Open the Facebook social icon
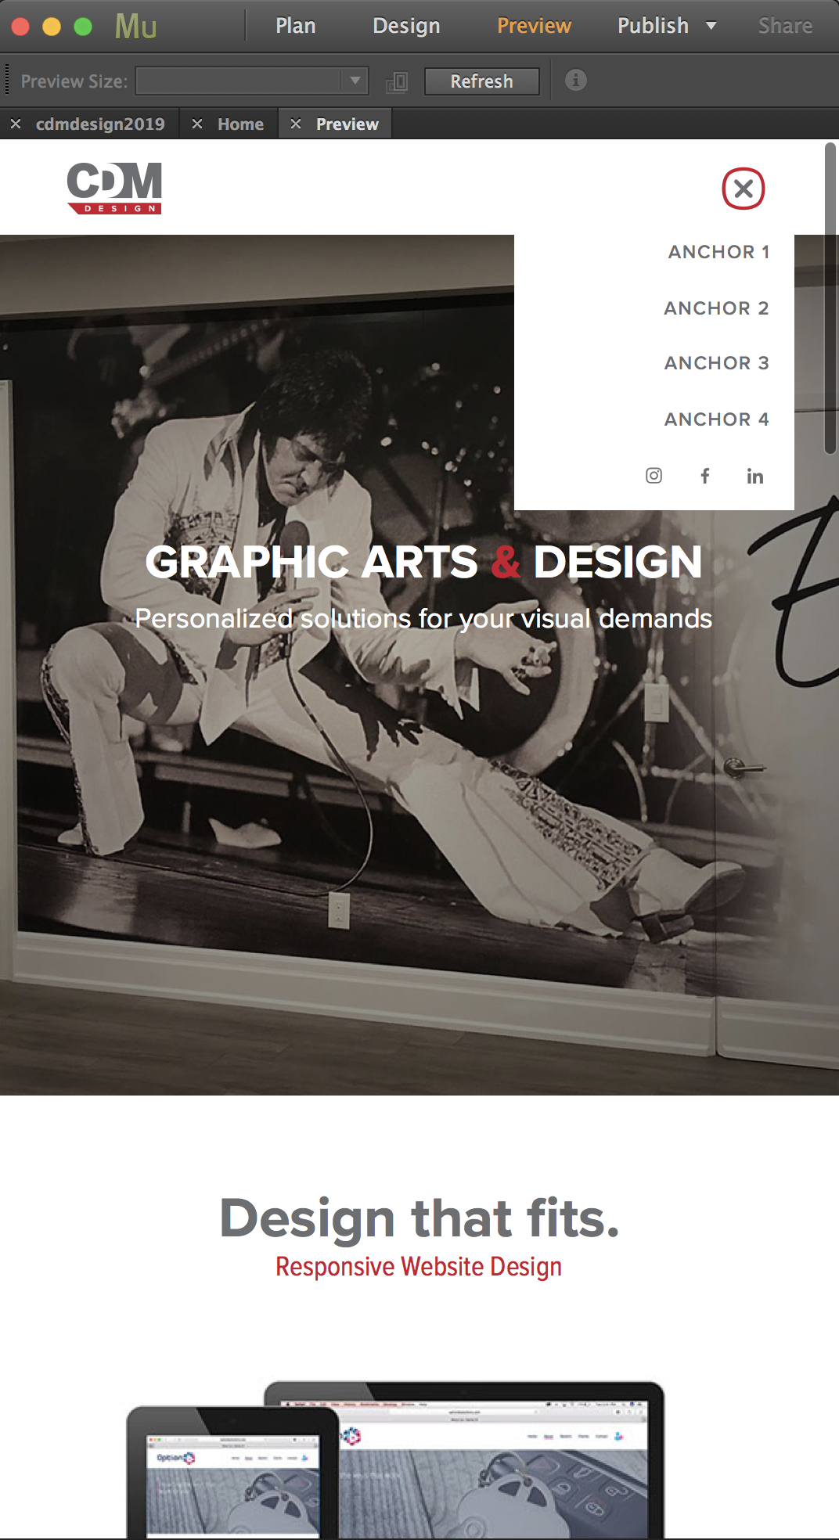The width and height of the screenshot is (839, 1540). point(705,476)
